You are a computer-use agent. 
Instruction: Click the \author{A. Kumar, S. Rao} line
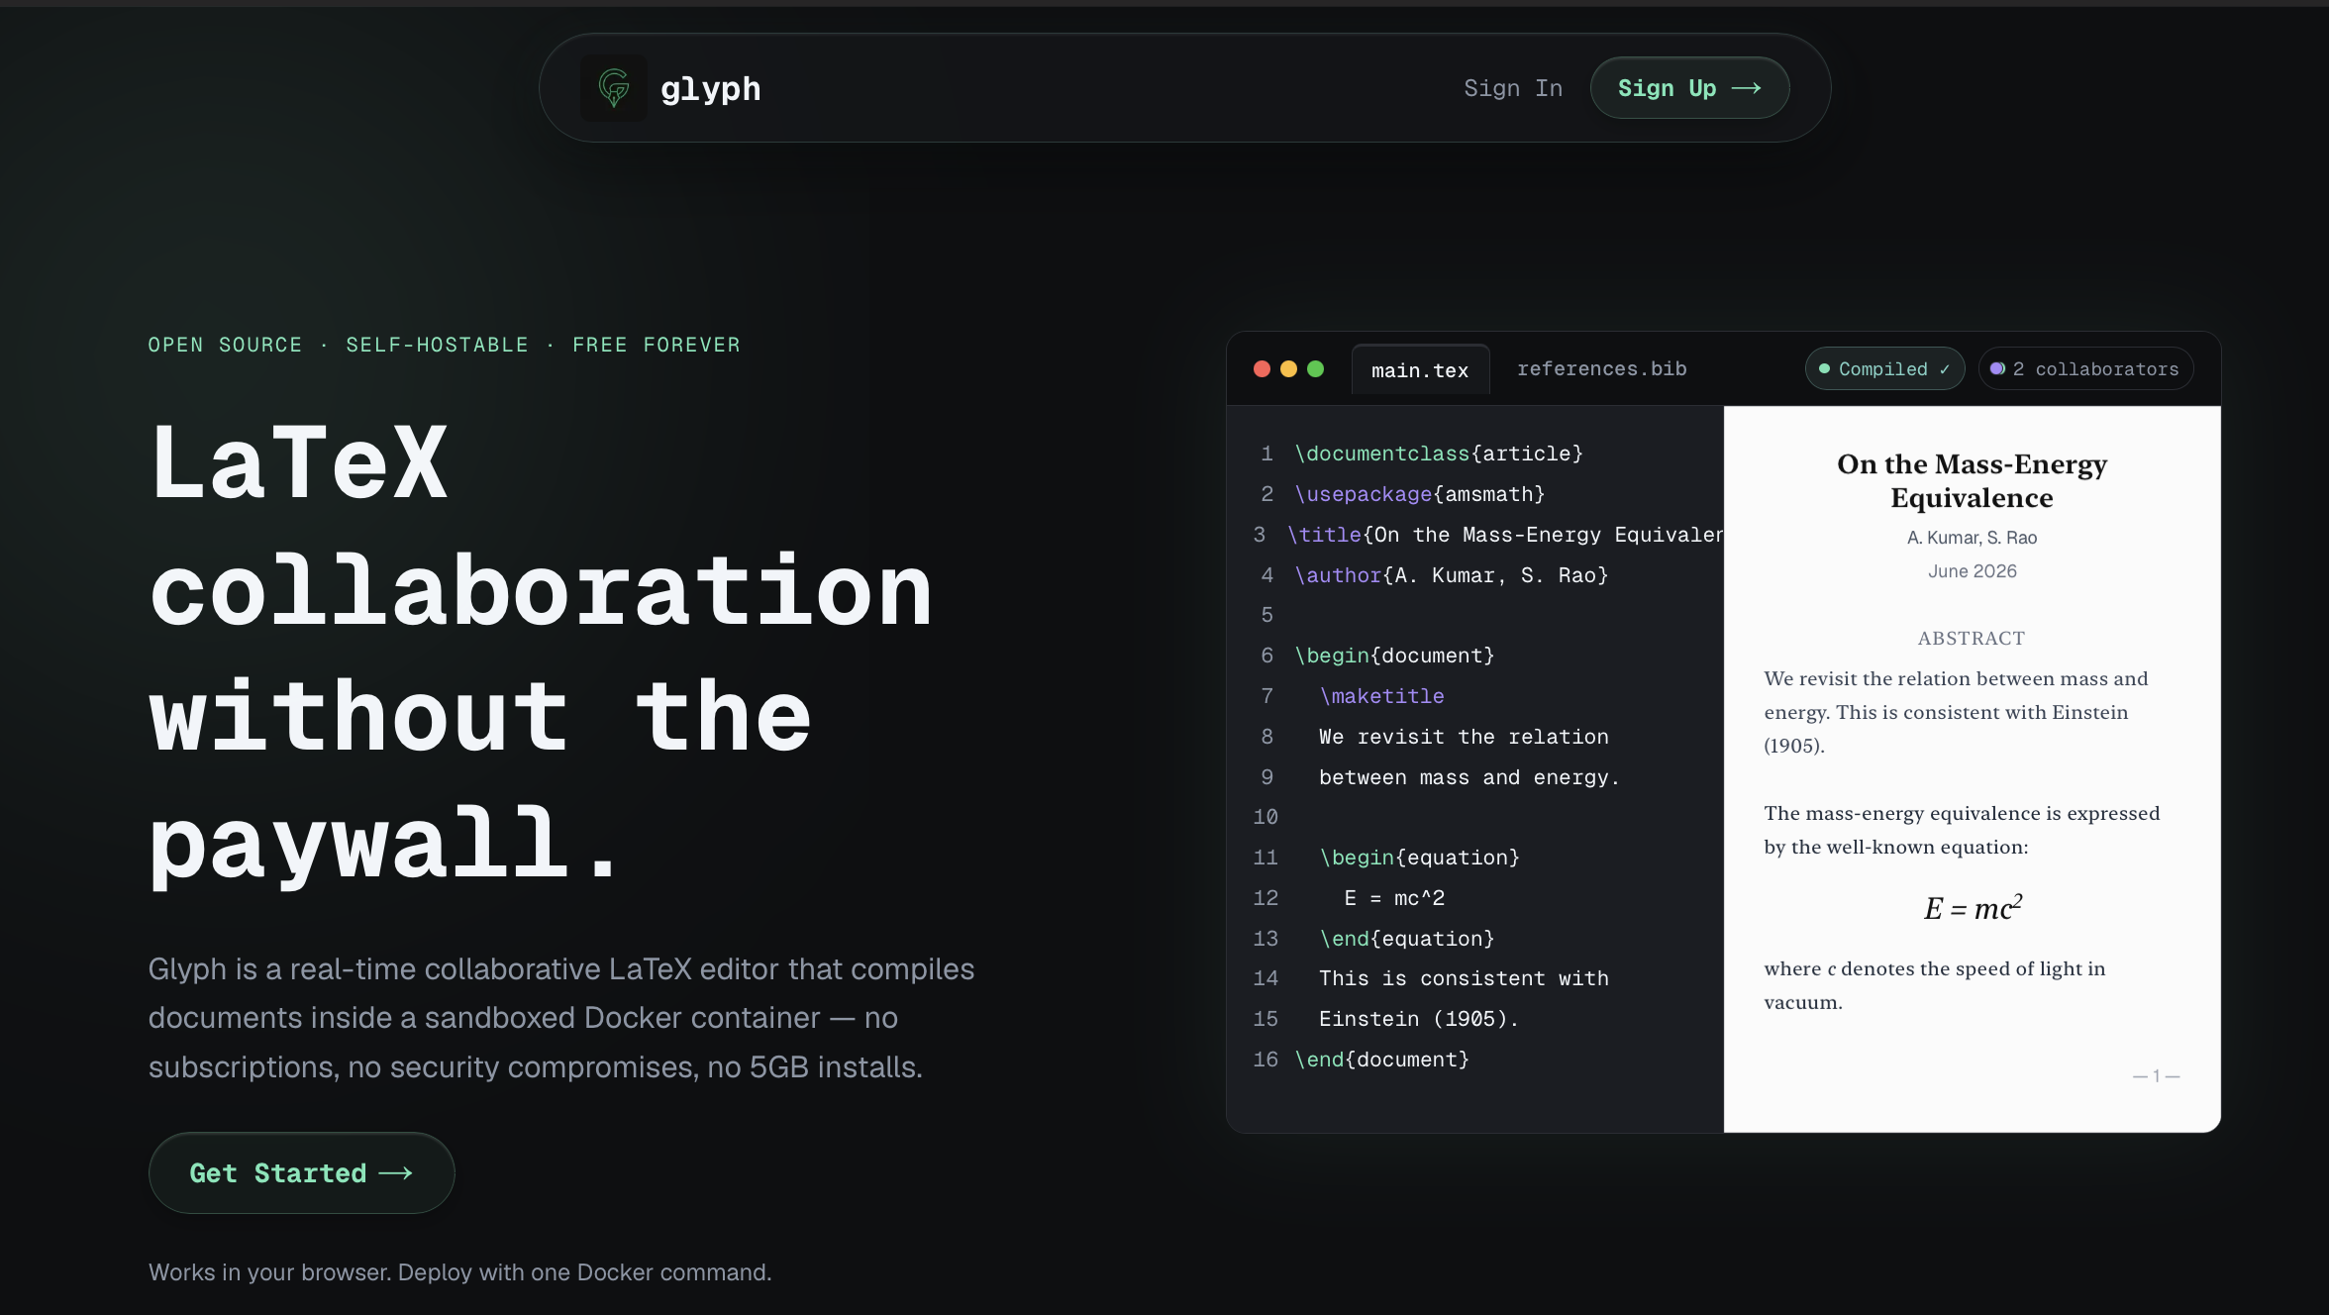[x=1452, y=575]
